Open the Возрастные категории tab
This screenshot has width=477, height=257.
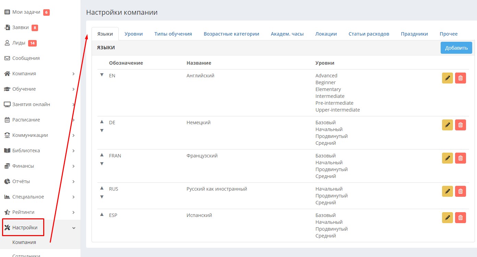click(x=231, y=34)
